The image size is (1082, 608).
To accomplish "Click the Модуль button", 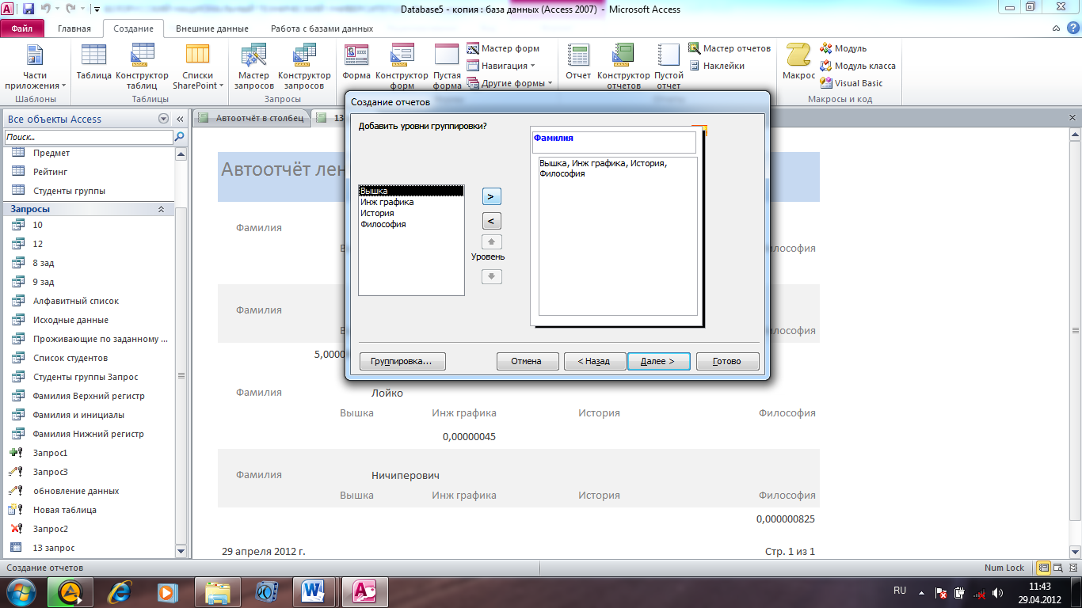I will coord(844,48).
